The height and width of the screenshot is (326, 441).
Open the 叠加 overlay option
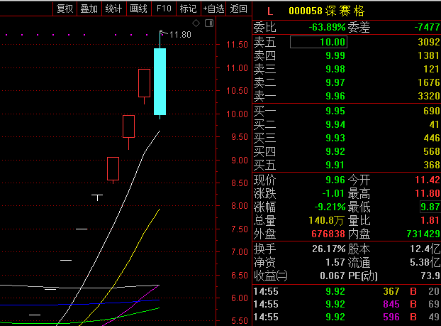[x=89, y=9]
